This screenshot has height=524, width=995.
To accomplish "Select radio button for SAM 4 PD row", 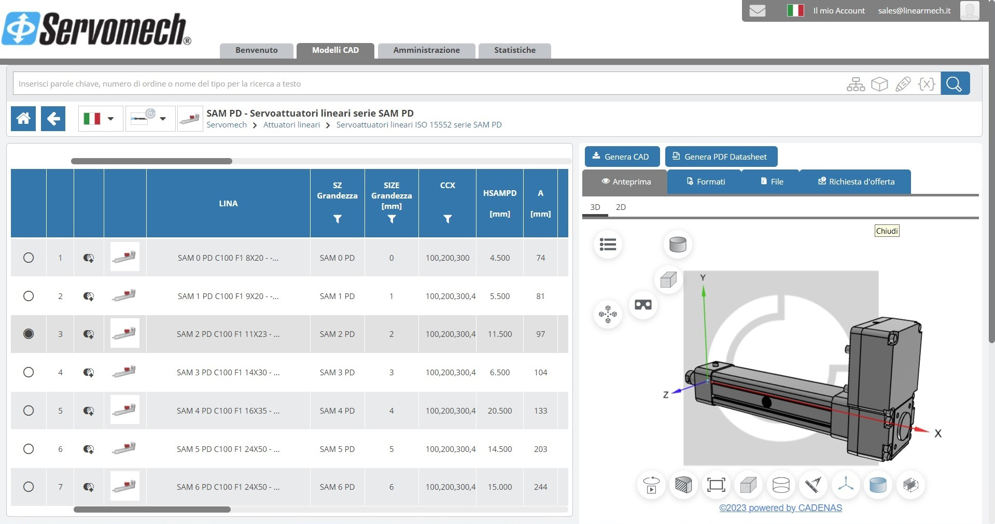I will [29, 410].
